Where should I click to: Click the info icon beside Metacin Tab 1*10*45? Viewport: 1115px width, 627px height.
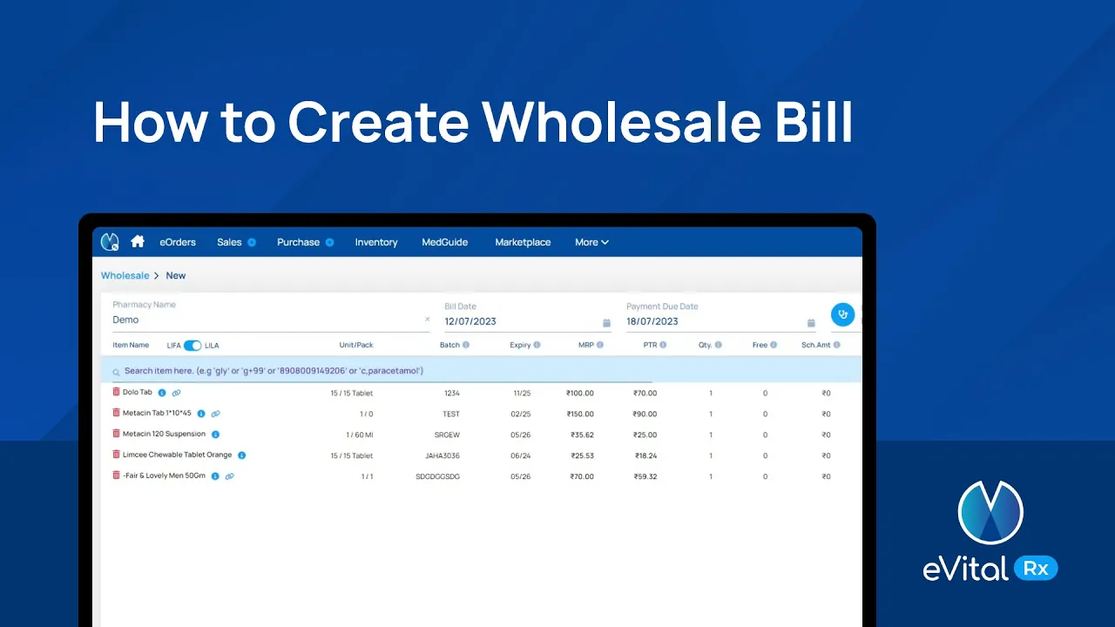201,414
